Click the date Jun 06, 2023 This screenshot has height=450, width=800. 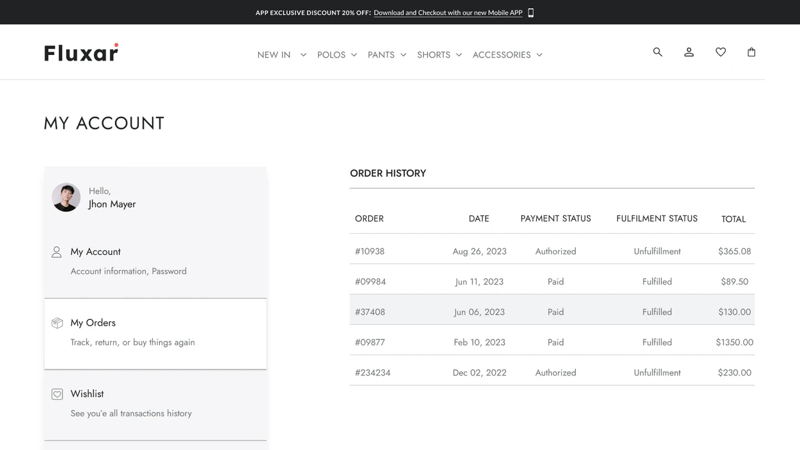tap(479, 312)
